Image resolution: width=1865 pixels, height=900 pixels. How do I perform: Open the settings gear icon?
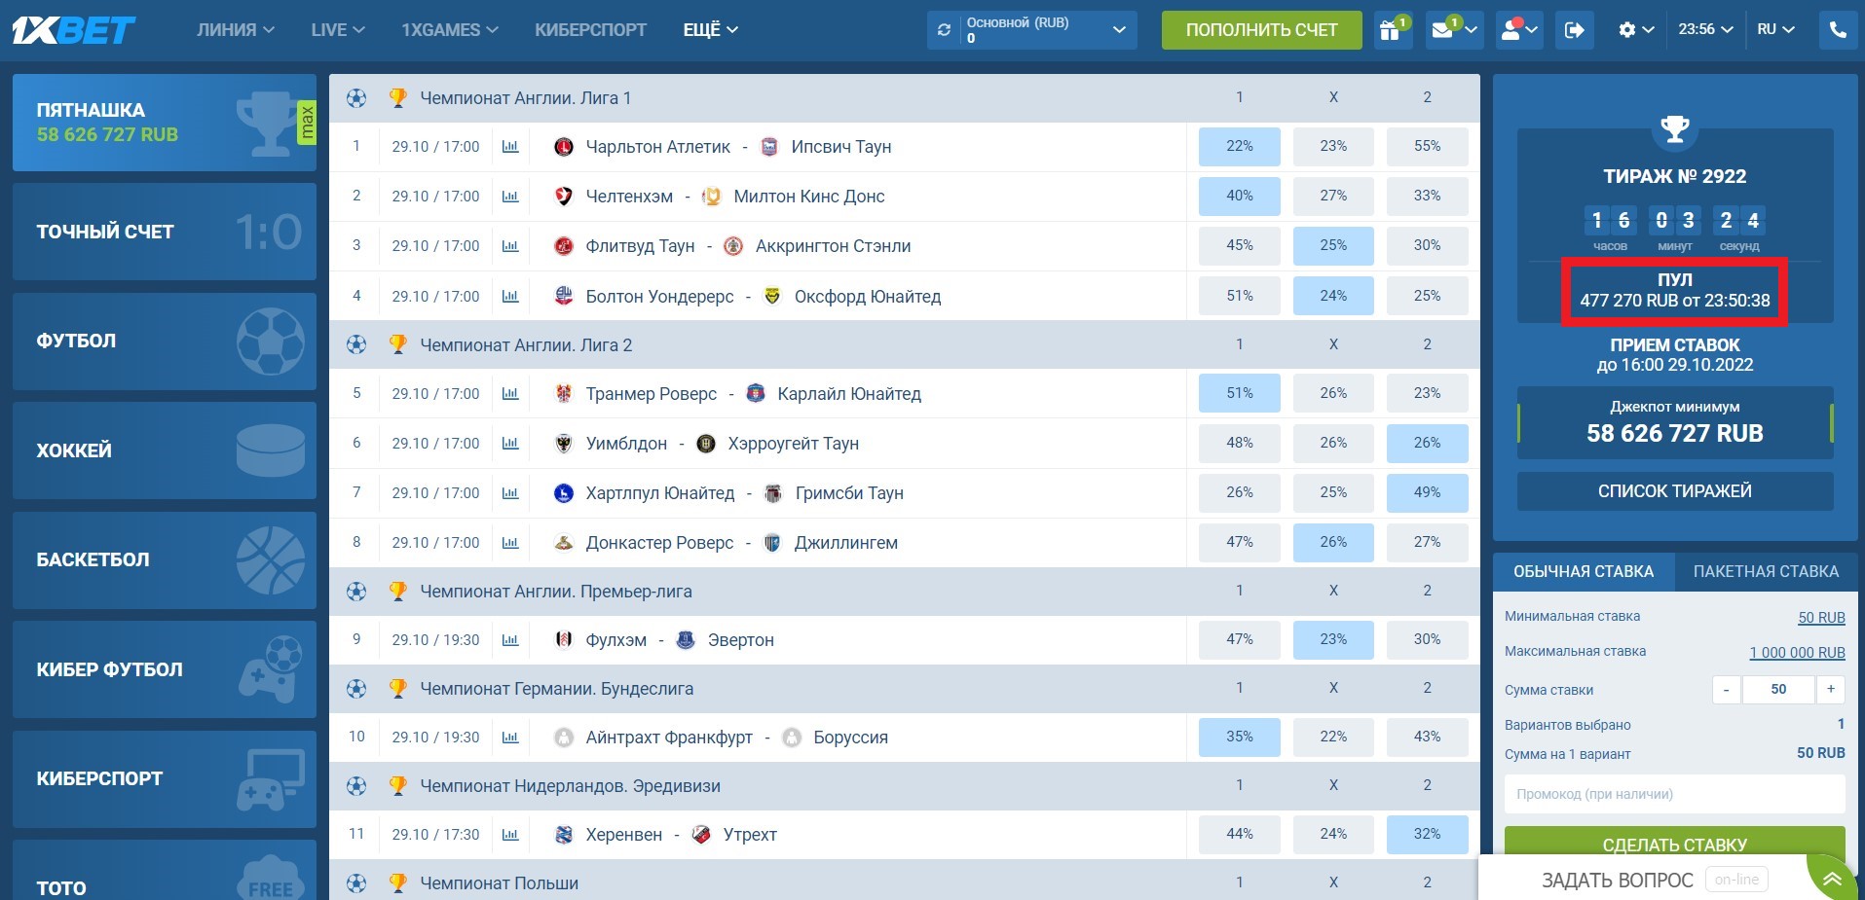point(1627,30)
